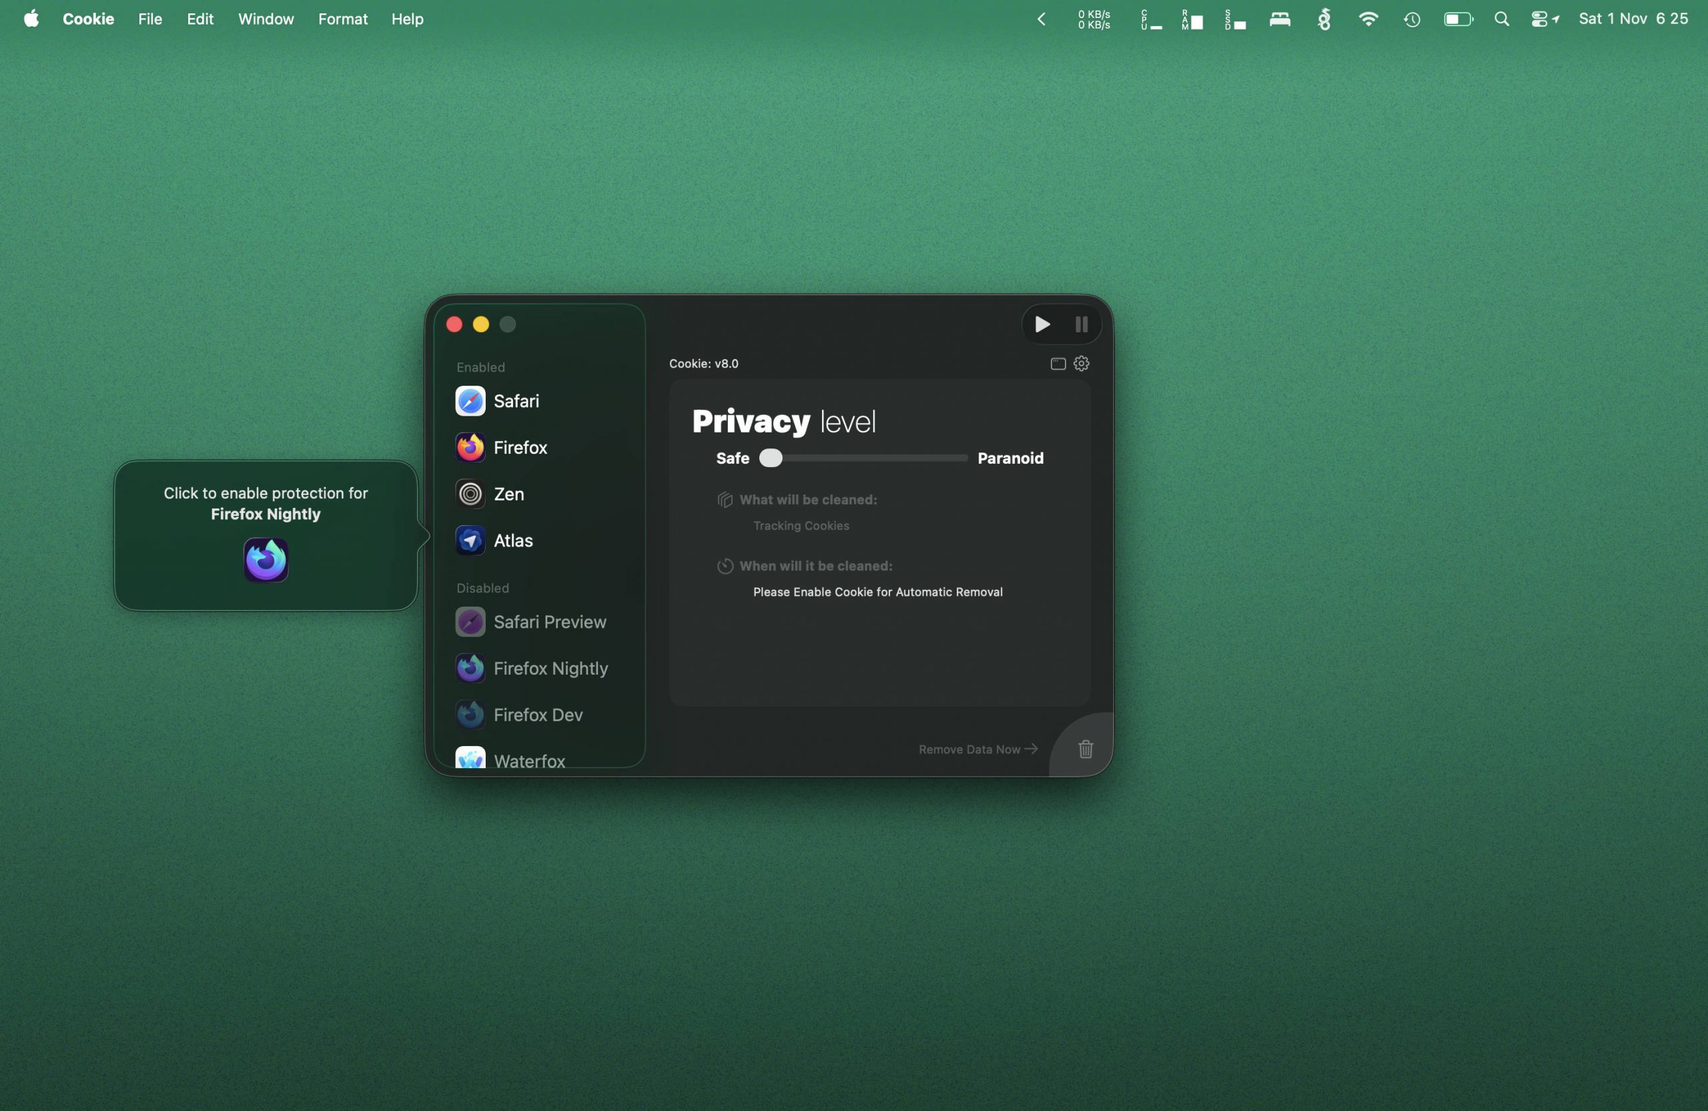Enable protection for Waterfox

[529, 760]
